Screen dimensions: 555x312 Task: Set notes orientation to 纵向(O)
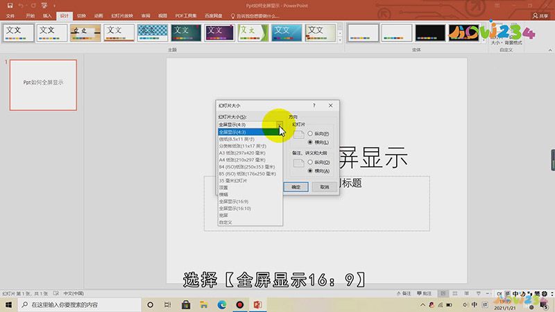pos(318,162)
